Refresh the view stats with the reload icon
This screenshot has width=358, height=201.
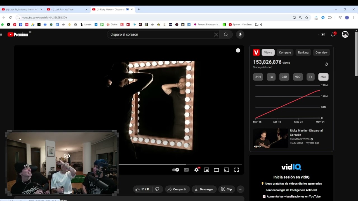(x=326, y=64)
